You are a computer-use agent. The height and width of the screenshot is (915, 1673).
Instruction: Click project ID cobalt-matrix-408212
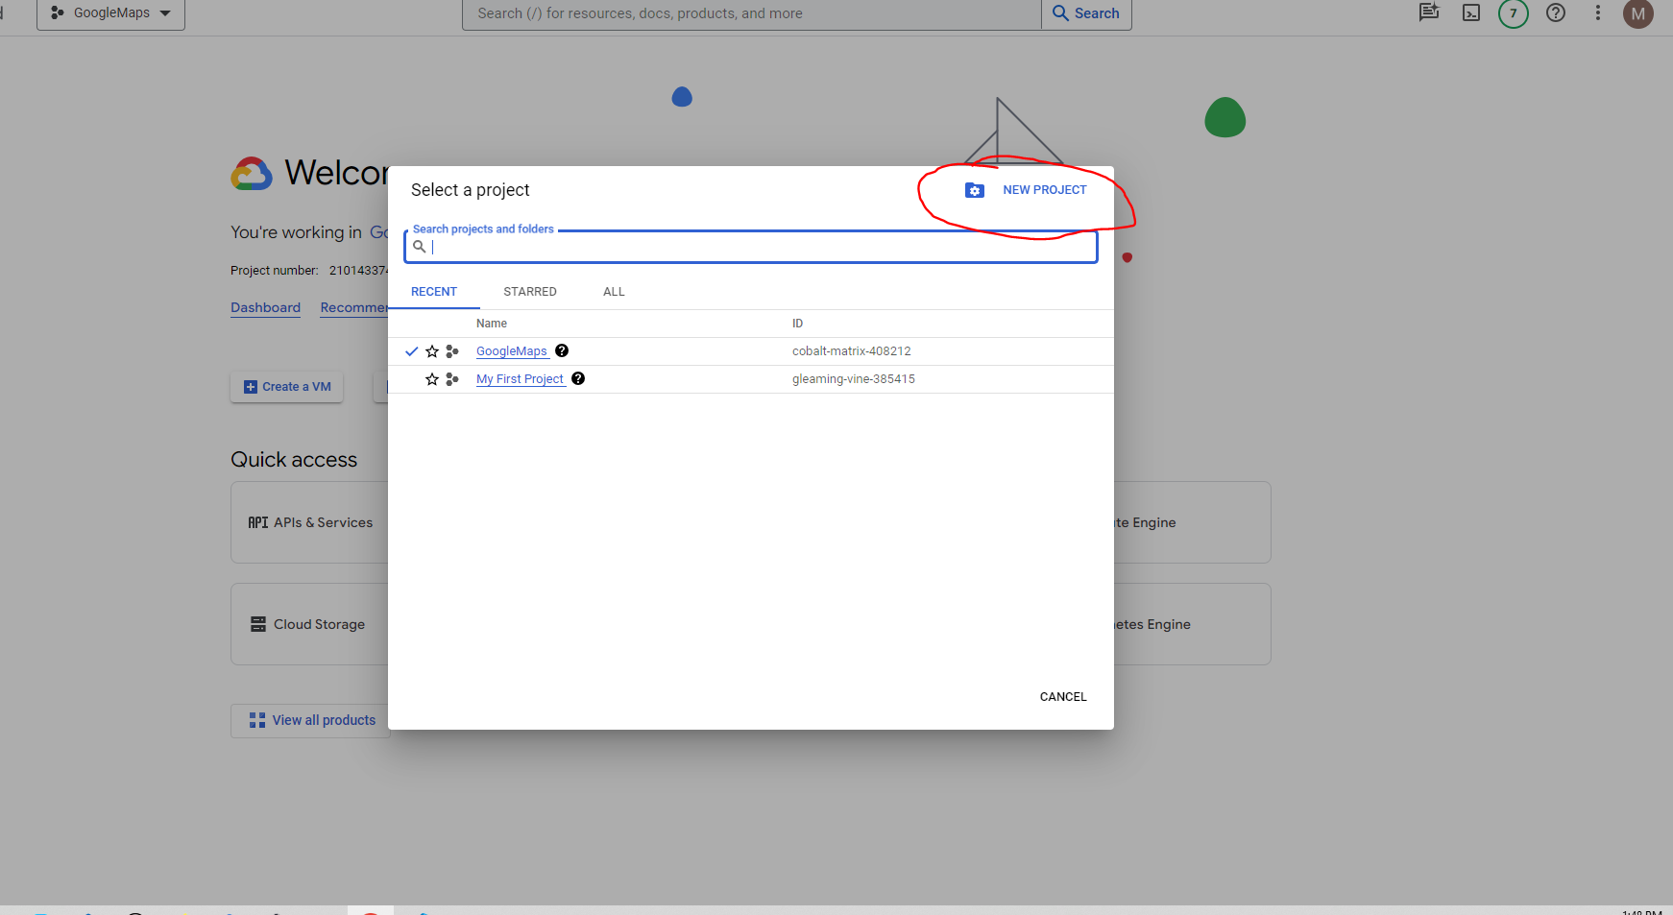(x=852, y=351)
